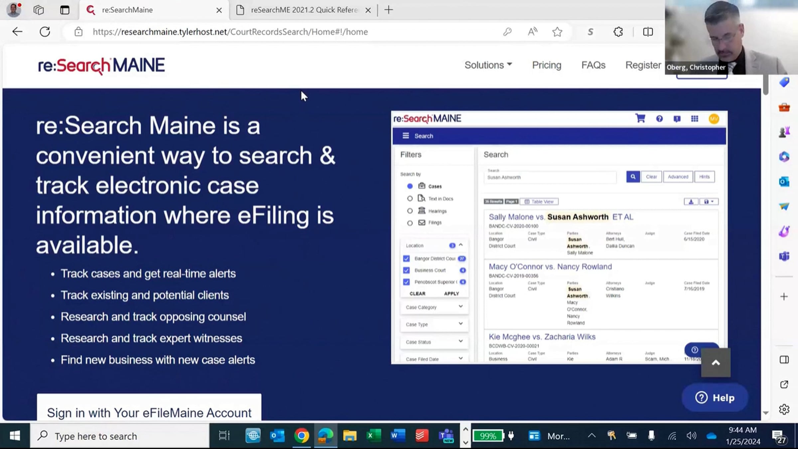
Task: Open the taskbar news widget labeled Mor...
Action: click(x=549, y=436)
